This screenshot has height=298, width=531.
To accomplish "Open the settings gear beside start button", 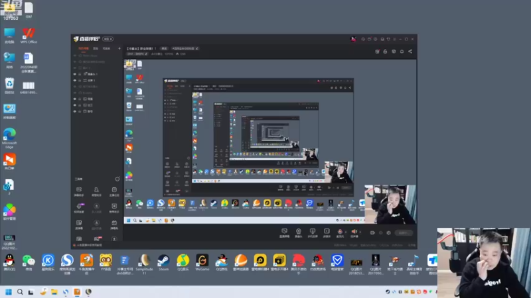I will (x=388, y=233).
